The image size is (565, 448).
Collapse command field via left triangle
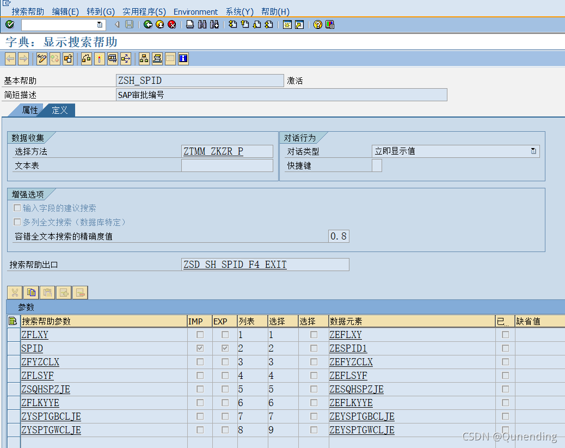pos(116,24)
